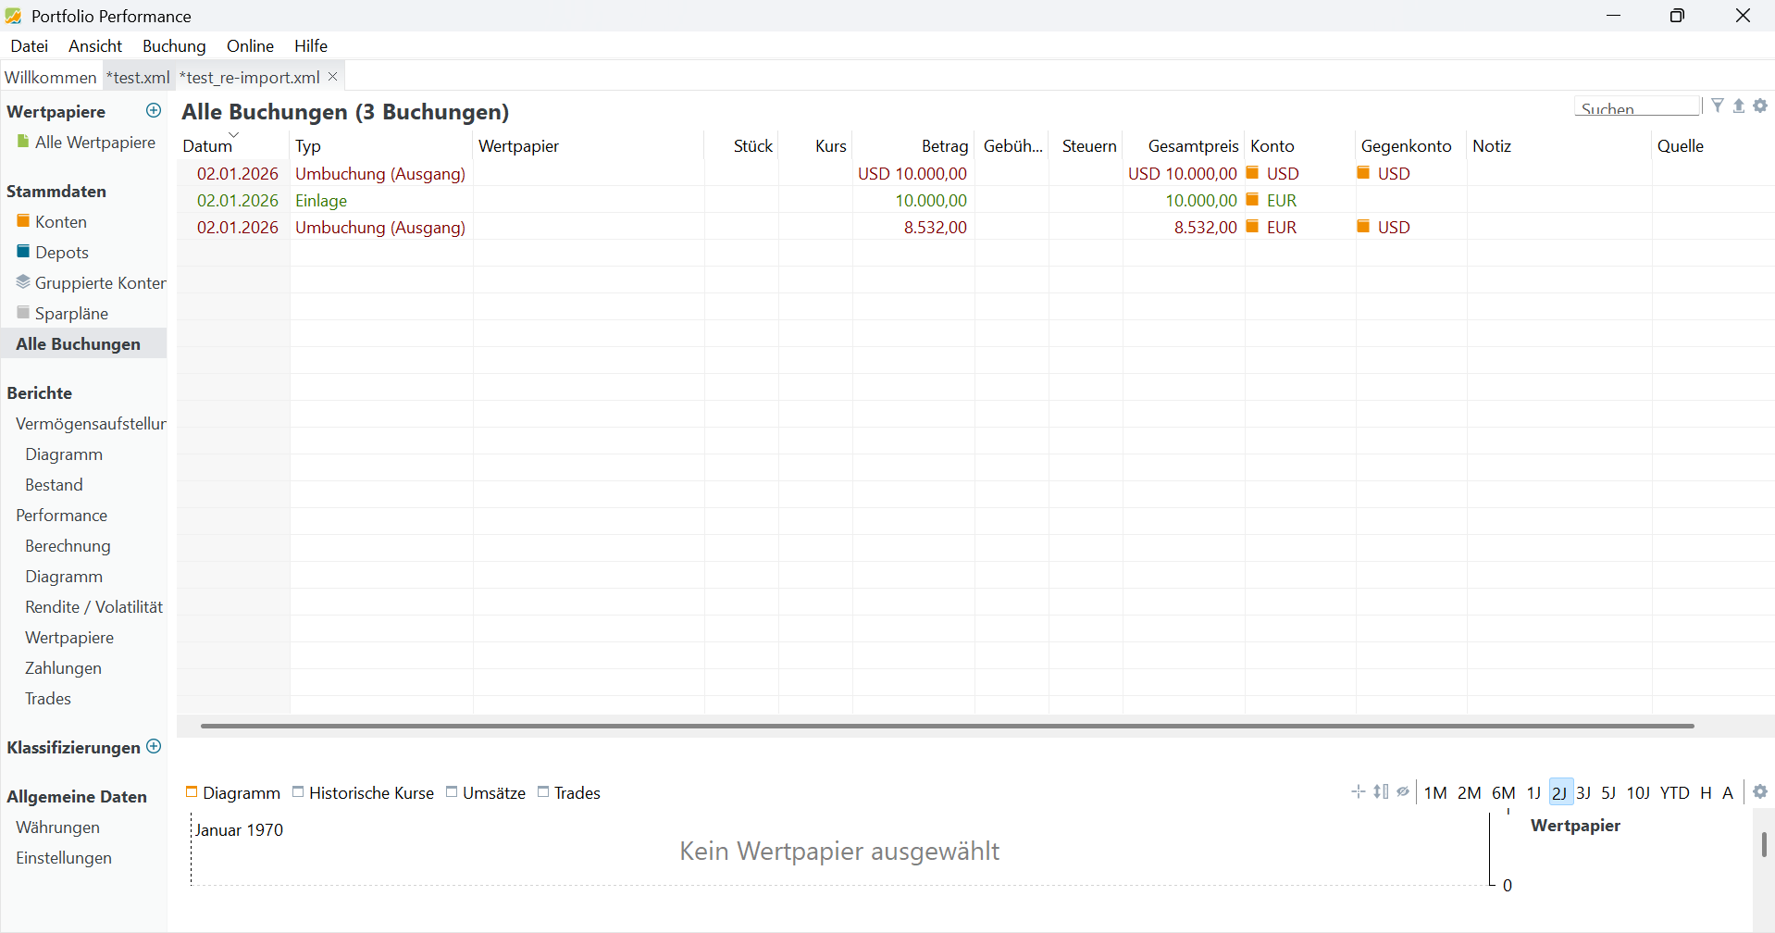Click the chart scaling arrows icon
This screenshot has height=933, width=1775.
click(x=1381, y=792)
